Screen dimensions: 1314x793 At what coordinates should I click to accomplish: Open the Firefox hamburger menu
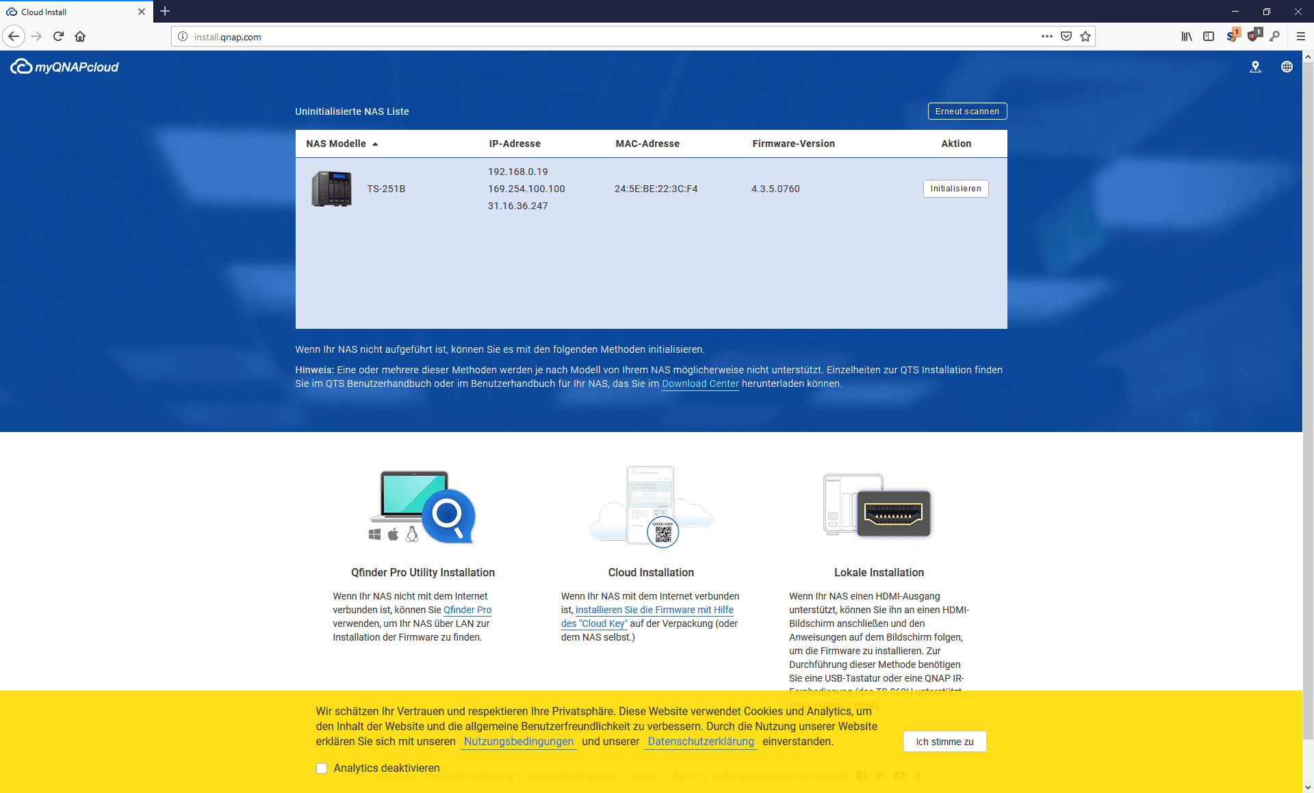(x=1300, y=36)
